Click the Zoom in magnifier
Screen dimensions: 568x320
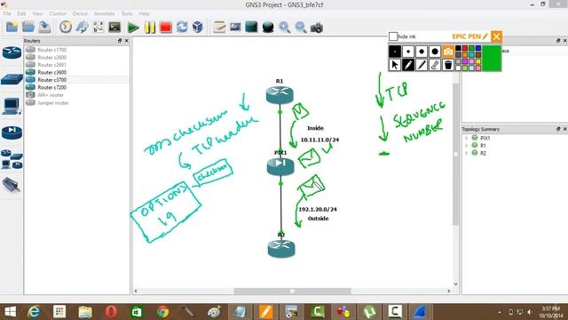[x=284, y=28]
